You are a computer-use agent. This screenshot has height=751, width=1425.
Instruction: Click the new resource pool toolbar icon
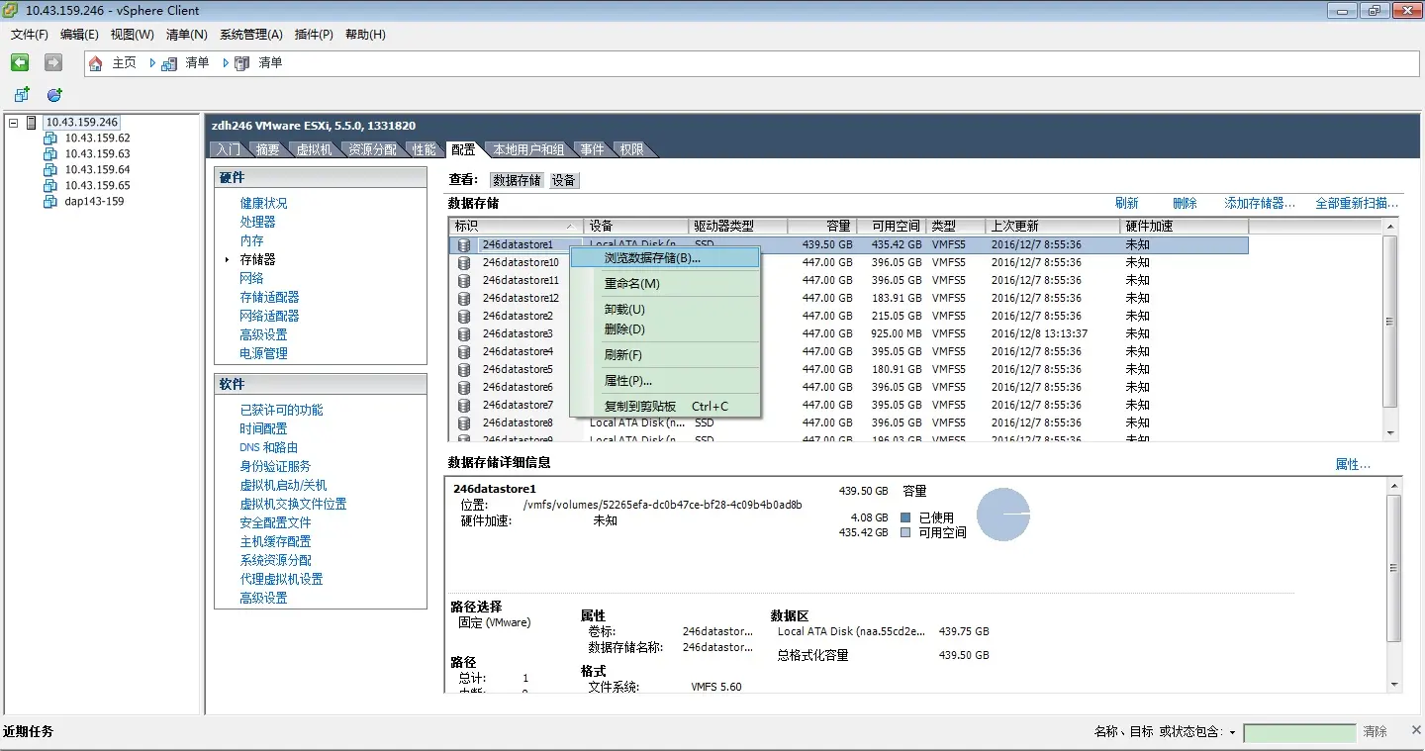click(54, 95)
